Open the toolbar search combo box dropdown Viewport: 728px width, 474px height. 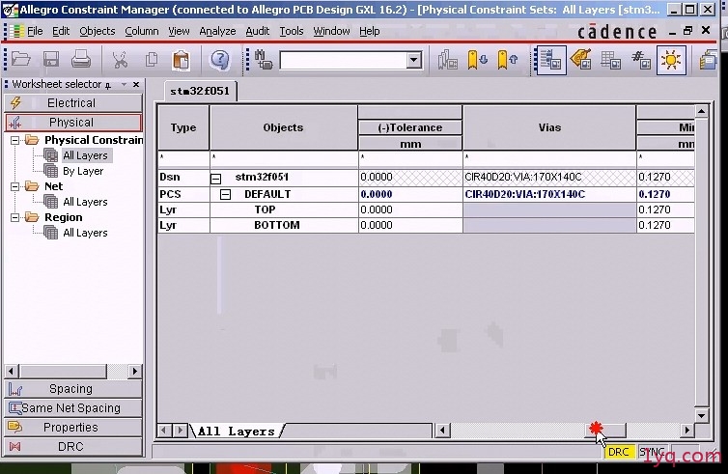tap(413, 61)
